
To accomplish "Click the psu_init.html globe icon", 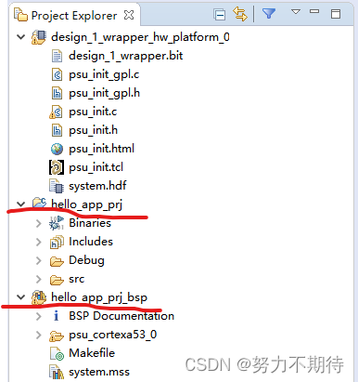I will [x=57, y=149].
